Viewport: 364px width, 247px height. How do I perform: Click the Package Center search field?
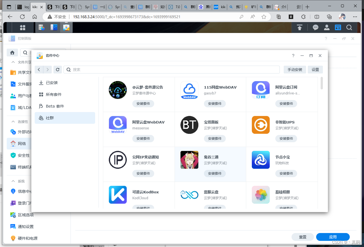(172, 70)
